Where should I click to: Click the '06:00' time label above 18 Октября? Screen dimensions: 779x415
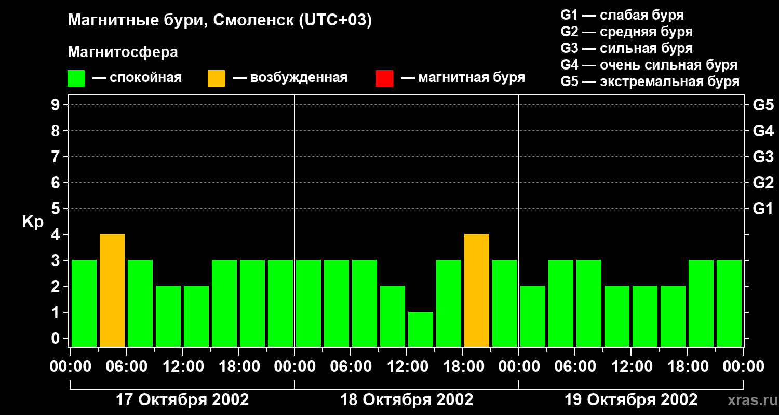pyautogui.click(x=351, y=367)
